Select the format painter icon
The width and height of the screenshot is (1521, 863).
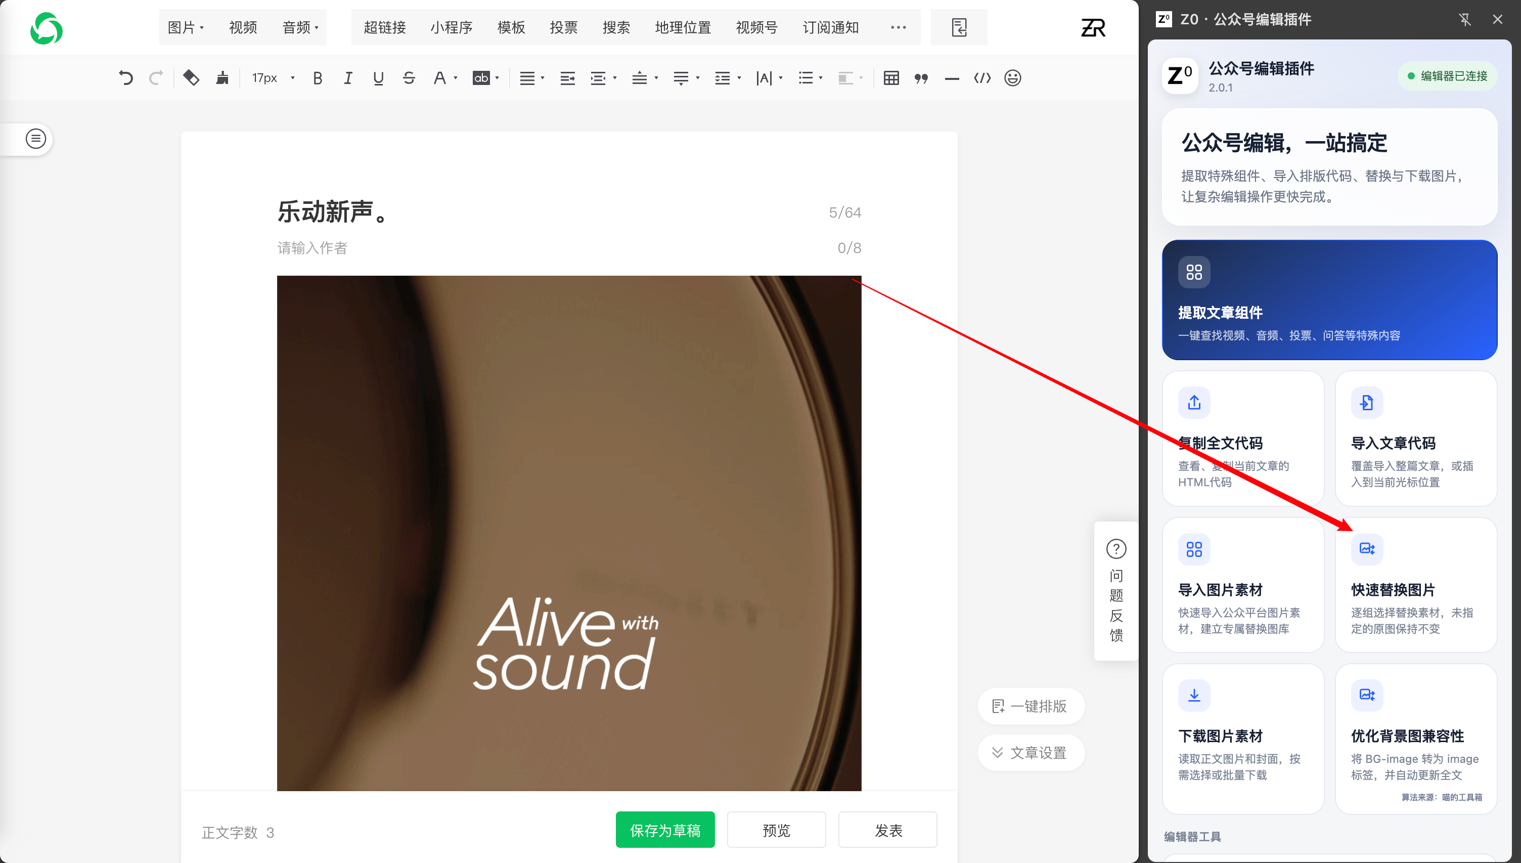(x=221, y=77)
